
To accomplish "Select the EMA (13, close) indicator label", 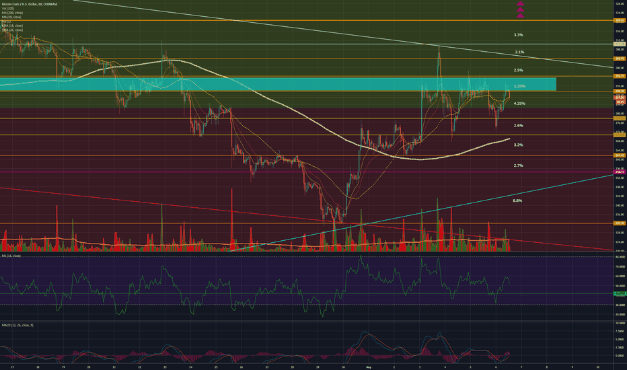I will coord(12,26).
